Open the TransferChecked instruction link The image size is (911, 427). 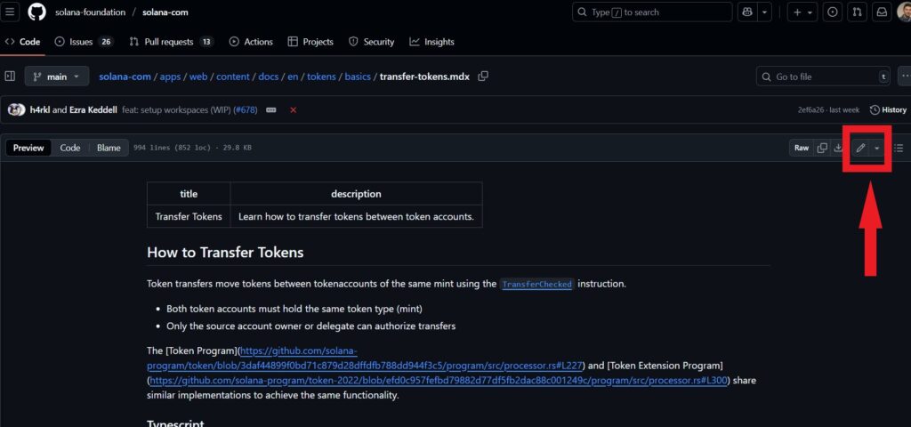click(536, 285)
